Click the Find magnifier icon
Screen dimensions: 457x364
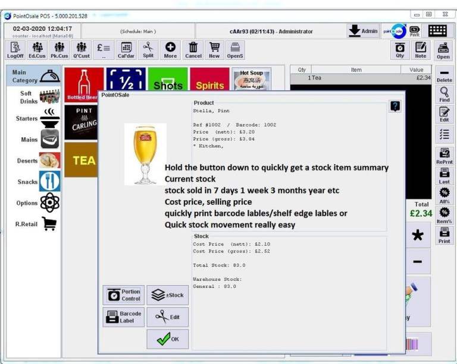click(444, 94)
